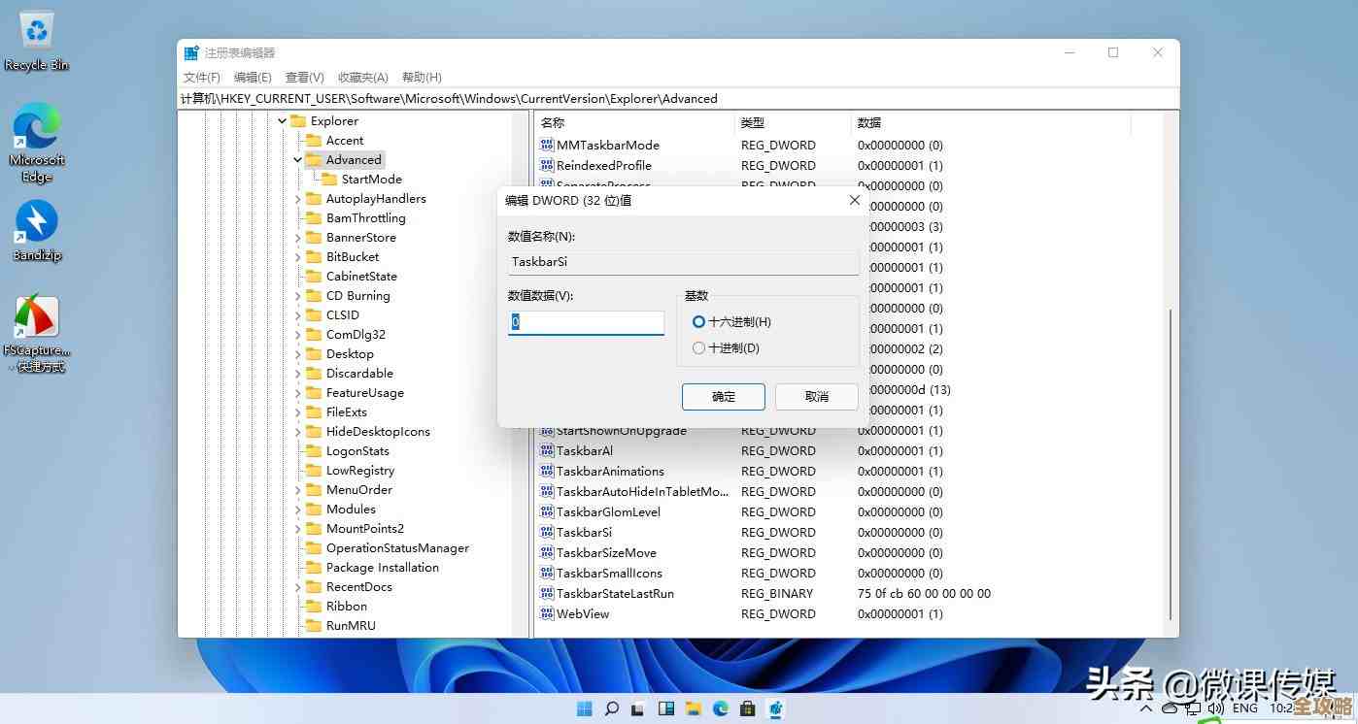1358x724 pixels.
Task: Click the REG_DWORD icon next to TaskbarSi
Action: pos(547,532)
